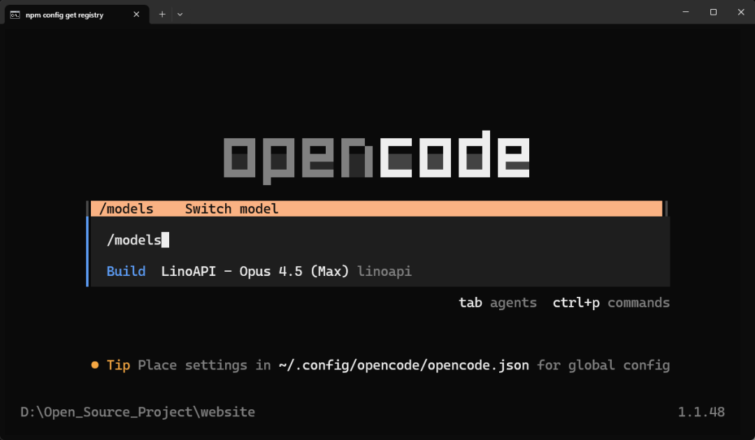Open a new terminal tab with plus icon

point(162,15)
